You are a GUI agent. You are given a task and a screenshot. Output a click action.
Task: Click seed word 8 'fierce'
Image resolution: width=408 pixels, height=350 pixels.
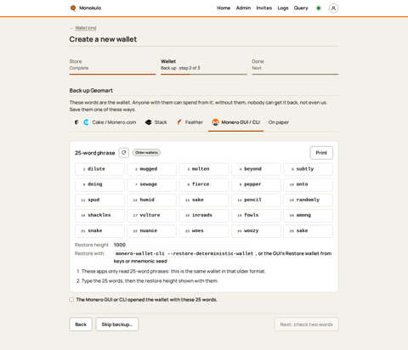pyautogui.click(x=204, y=184)
